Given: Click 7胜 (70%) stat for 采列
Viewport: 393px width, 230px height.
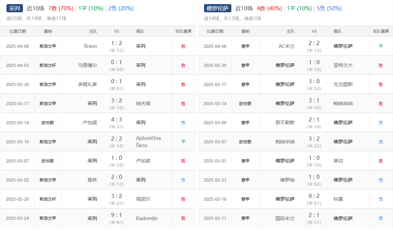Looking at the screenshot, I should 61,8.
